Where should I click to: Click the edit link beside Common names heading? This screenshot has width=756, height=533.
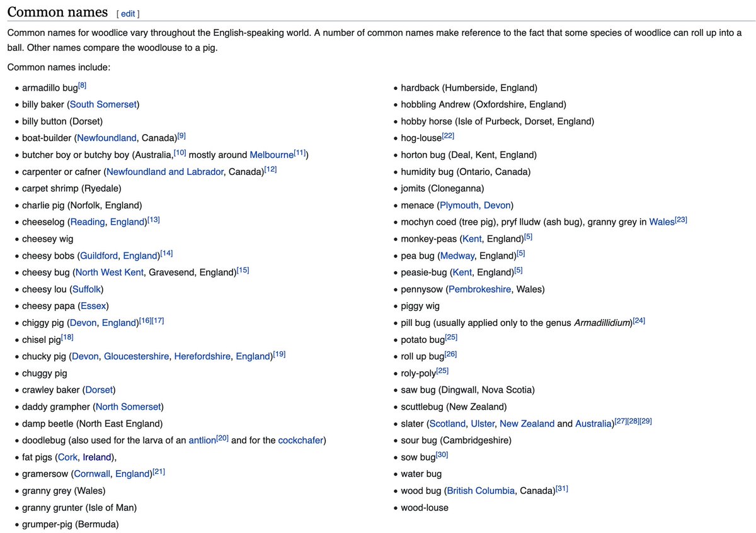click(x=128, y=13)
